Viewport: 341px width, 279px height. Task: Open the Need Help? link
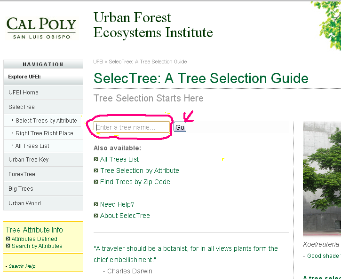point(117,204)
